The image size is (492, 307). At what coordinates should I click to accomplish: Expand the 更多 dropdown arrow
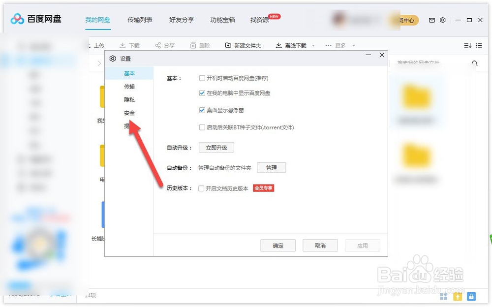click(354, 46)
